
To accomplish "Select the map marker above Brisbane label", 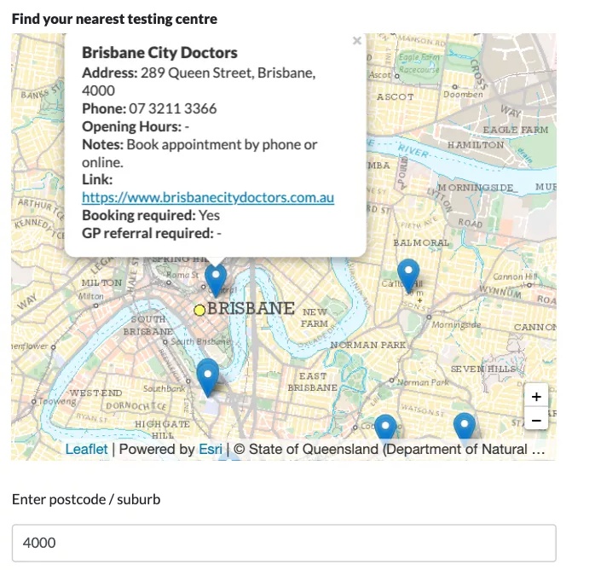I will coord(217,278).
